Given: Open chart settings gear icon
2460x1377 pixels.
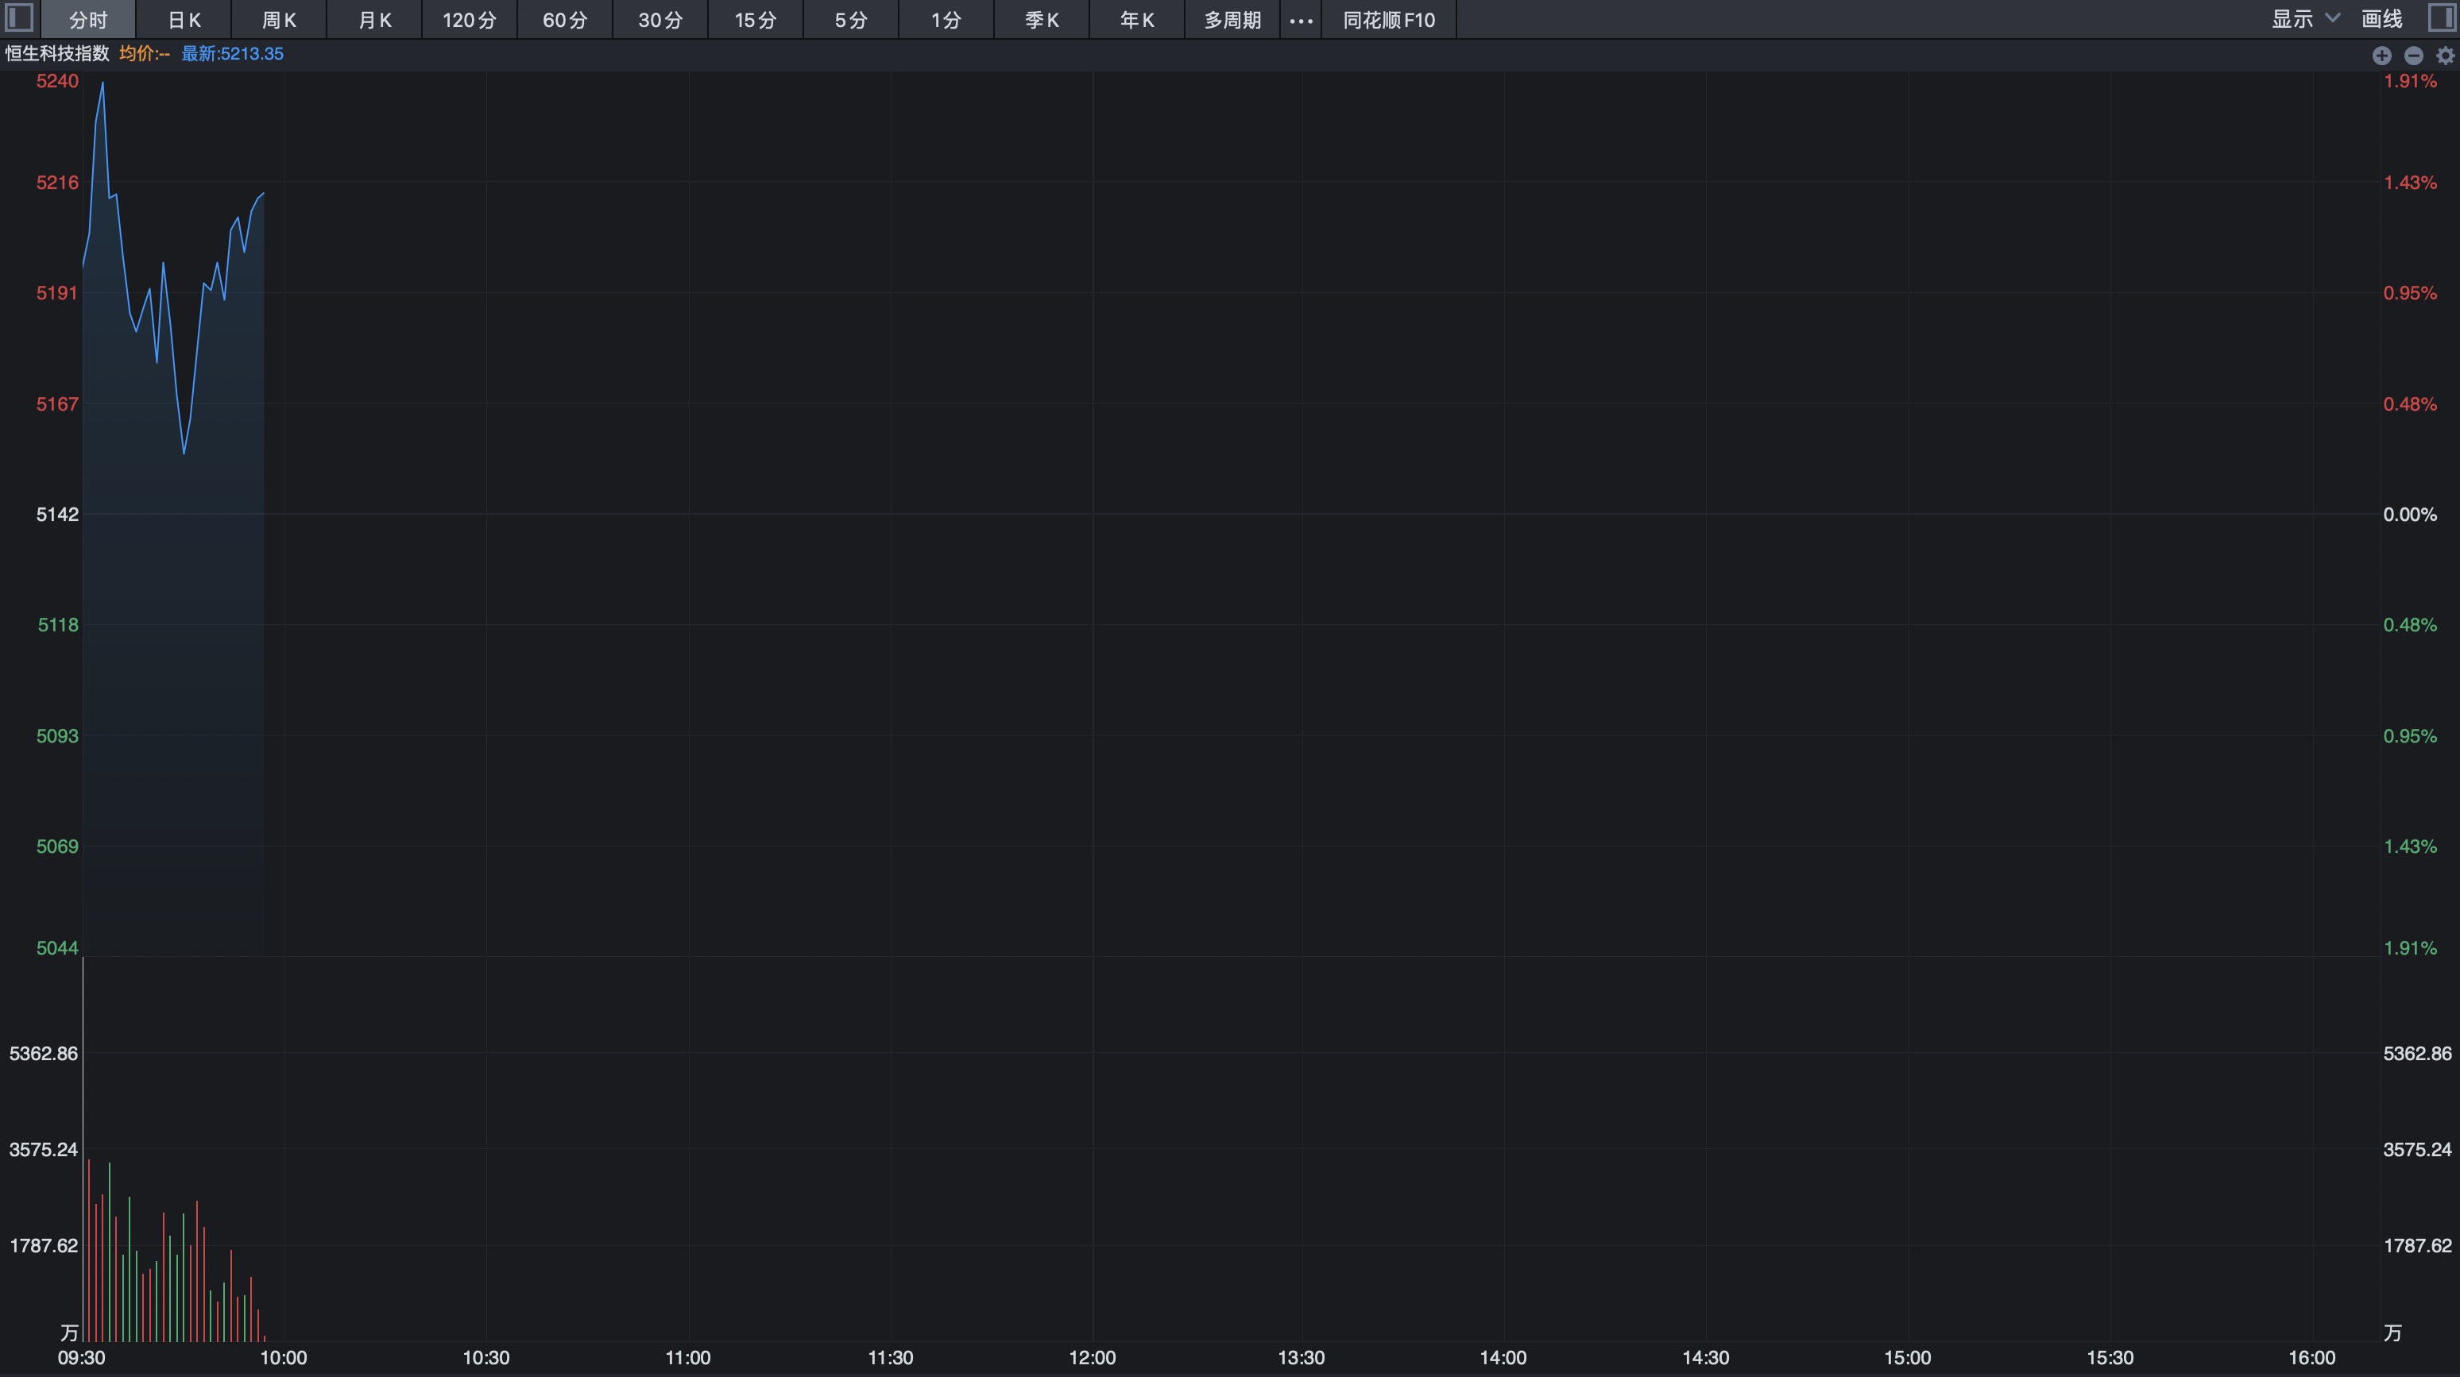Looking at the screenshot, I should [2445, 56].
